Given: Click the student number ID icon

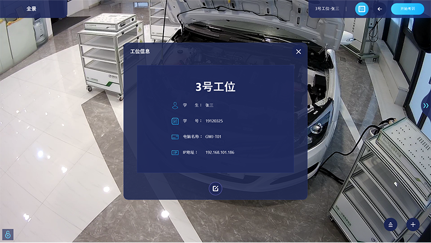Looking at the screenshot, I should click(x=175, y=121).
